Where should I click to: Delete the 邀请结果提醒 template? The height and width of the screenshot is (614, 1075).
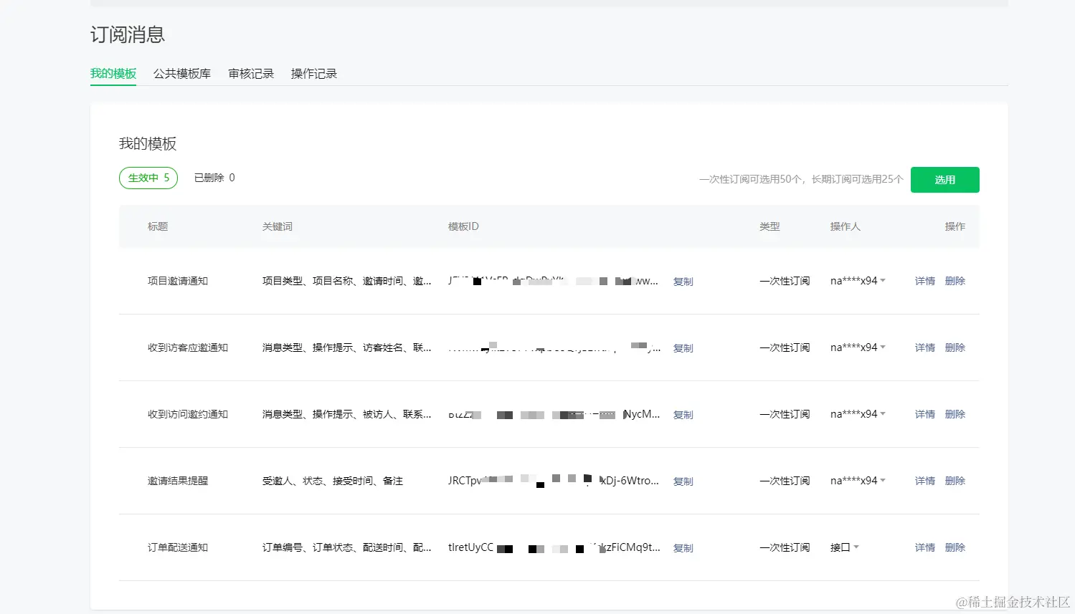pos(955,481)
